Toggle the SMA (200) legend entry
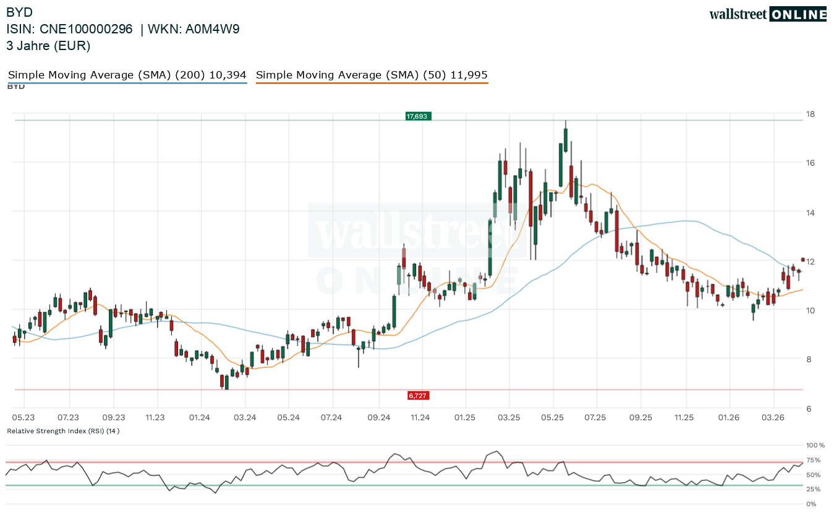This screenshot has height=521, width=834. (x=127, y=75)
